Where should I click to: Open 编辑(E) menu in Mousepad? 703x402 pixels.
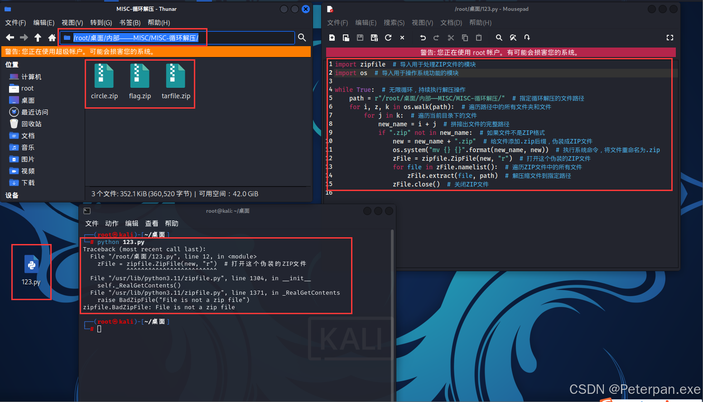(366, 23)
